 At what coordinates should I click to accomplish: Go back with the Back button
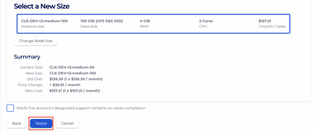17,123
